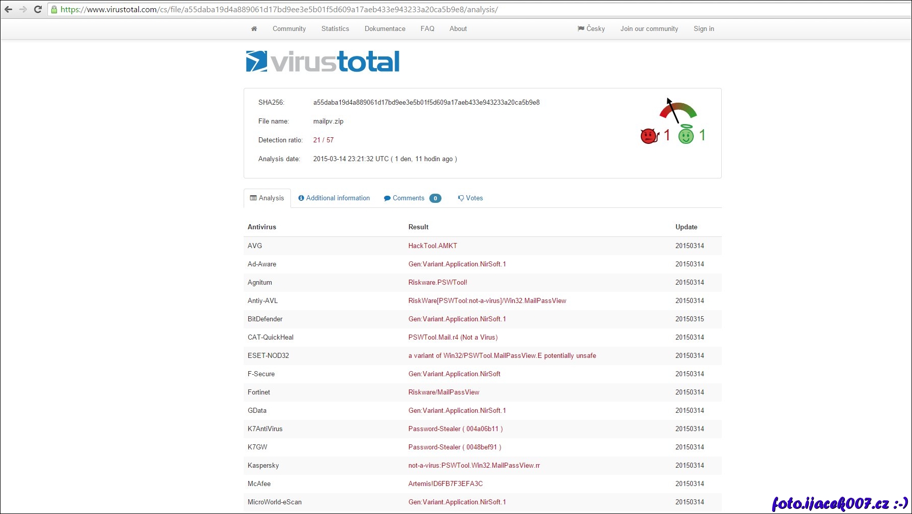Open the Community menu item
Viewport: 912px width, 514px height.
click(289, 29)
